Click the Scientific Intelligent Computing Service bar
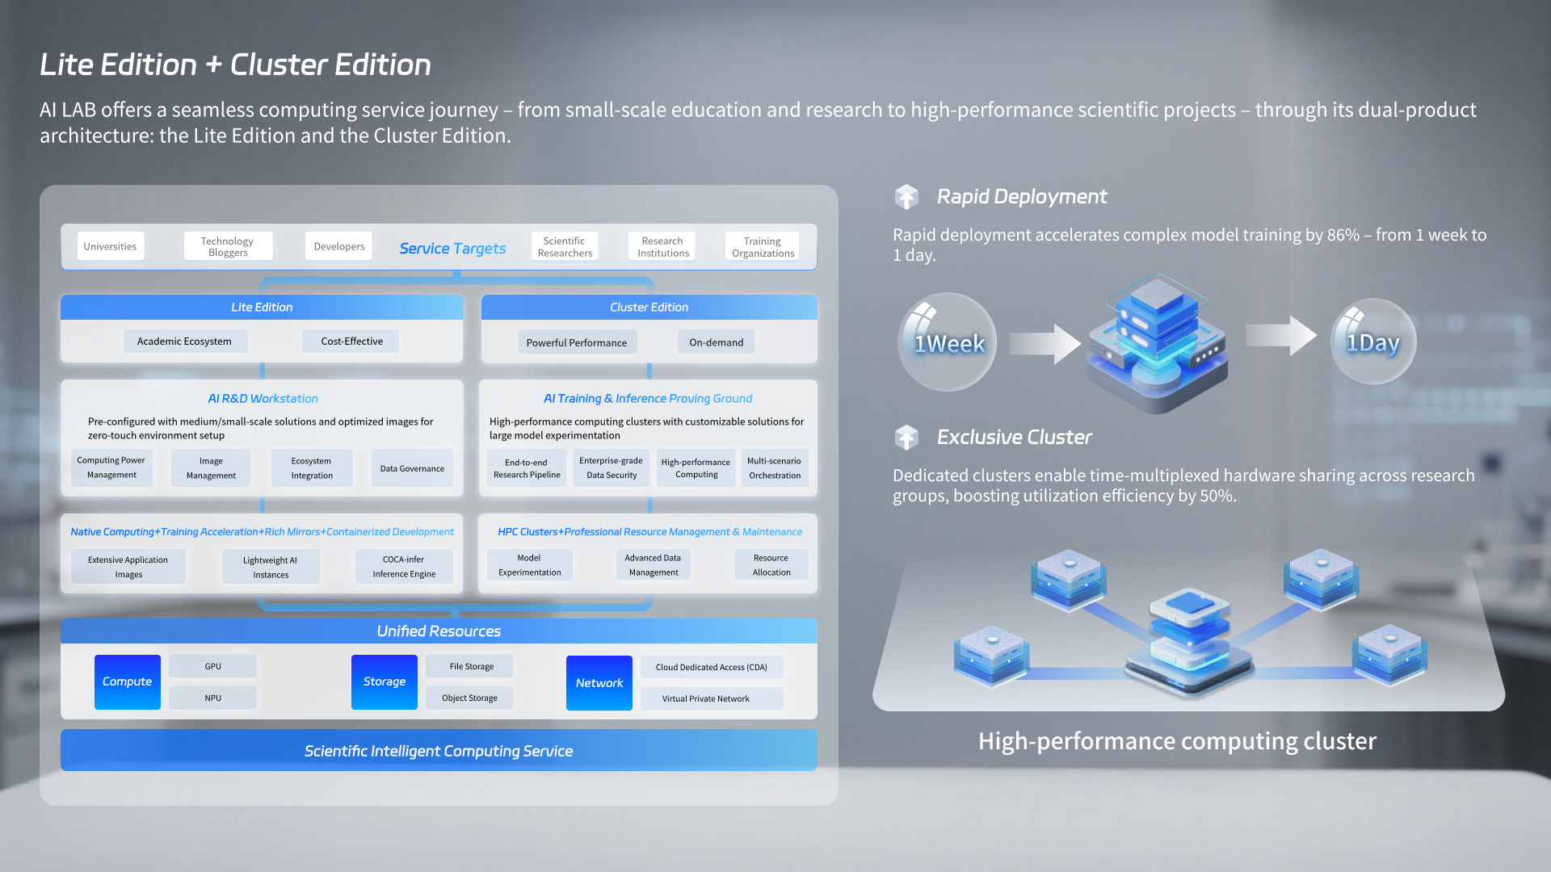Screen dimensions: 1551x872 click(x=439, y=750)
